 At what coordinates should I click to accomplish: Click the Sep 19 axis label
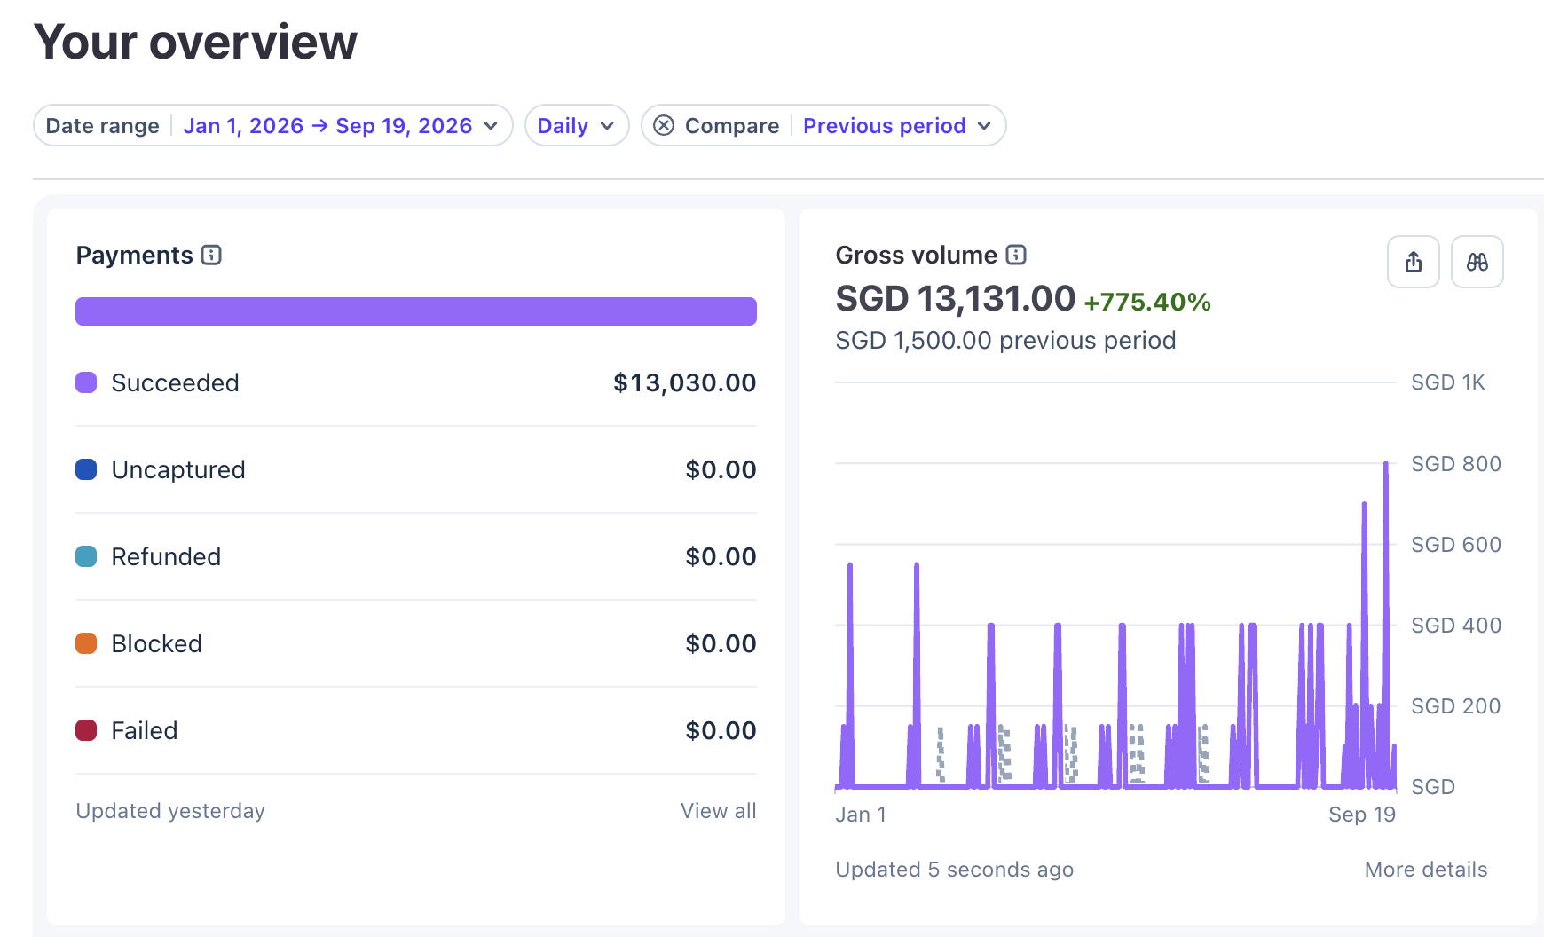coord(1362,815)
